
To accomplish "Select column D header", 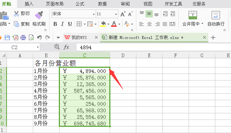I will point(123,55).
